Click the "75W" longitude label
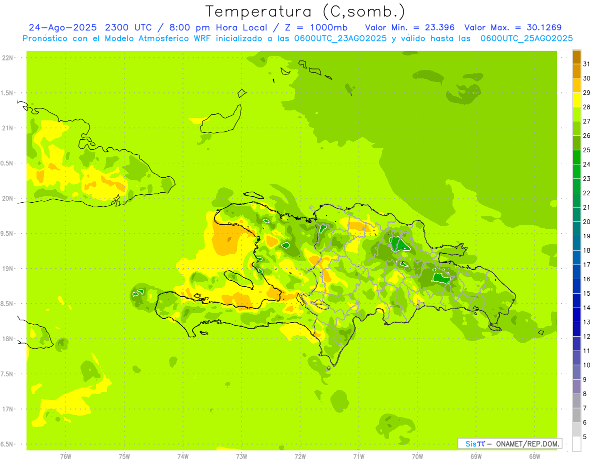This screenshot has height=463, width=600. [x=124, y=457]
